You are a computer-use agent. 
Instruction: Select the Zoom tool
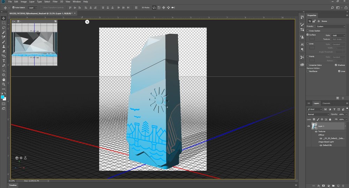pyautogui.click(x=3, y=84)
